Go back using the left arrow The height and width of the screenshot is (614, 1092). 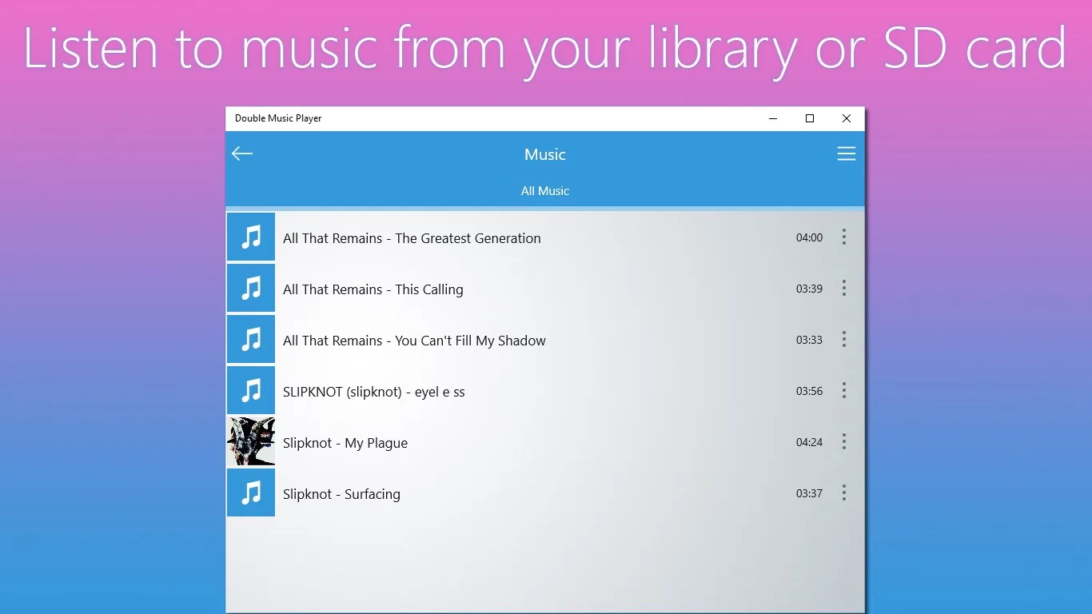pos(242,153)
